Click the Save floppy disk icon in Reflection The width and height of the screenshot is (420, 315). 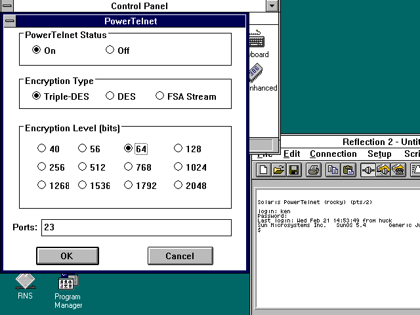click(294, 171)
